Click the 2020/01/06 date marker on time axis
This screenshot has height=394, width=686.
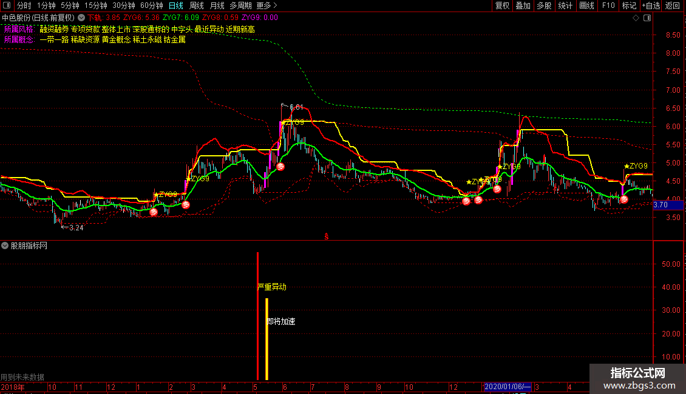click(507, 387)
